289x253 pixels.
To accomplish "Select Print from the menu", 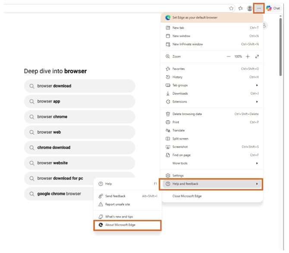I will pyautogui.click(x=212, y=122).
